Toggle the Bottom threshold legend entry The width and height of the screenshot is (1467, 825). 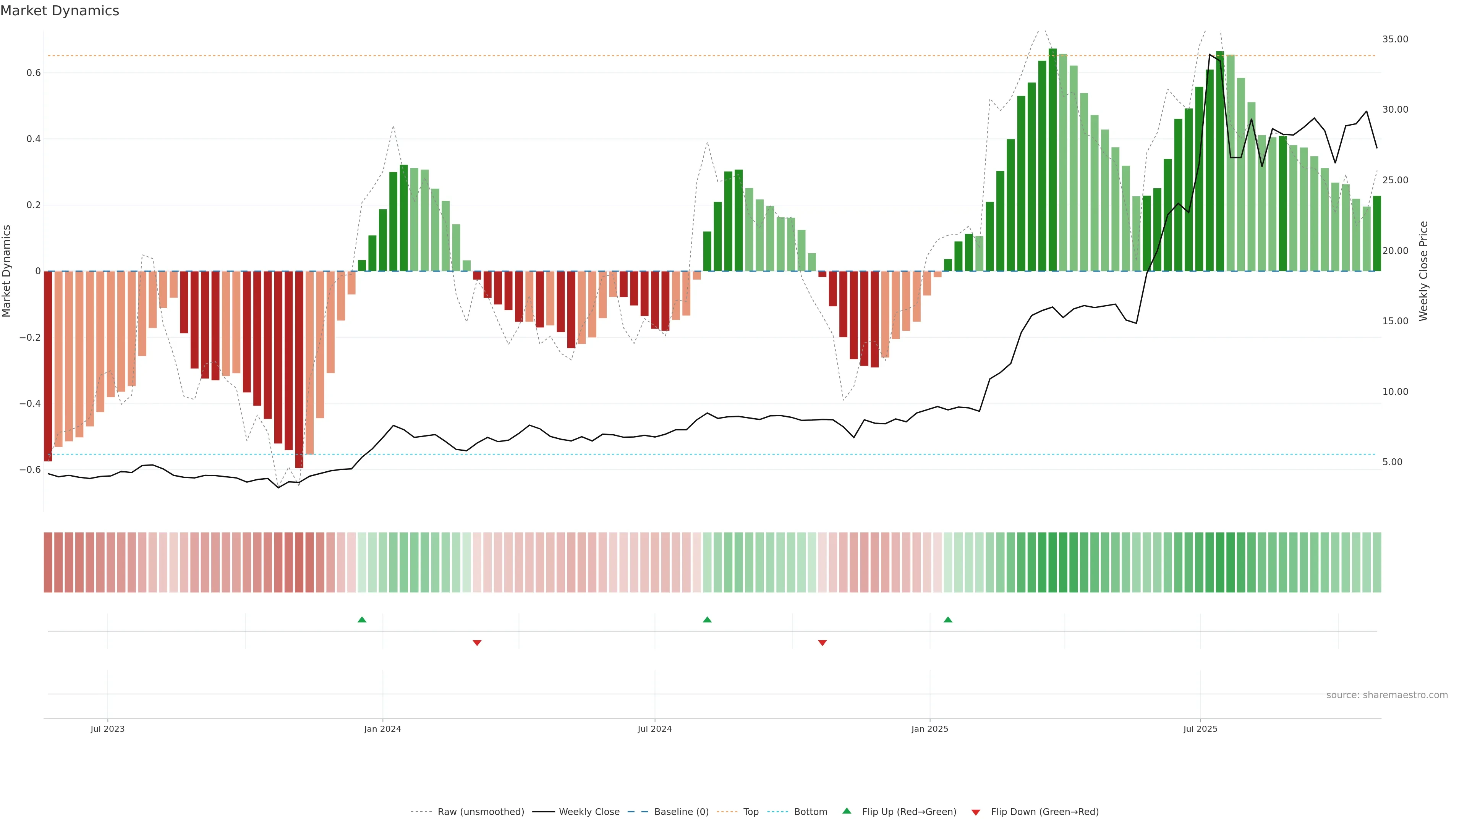point(810,812)
